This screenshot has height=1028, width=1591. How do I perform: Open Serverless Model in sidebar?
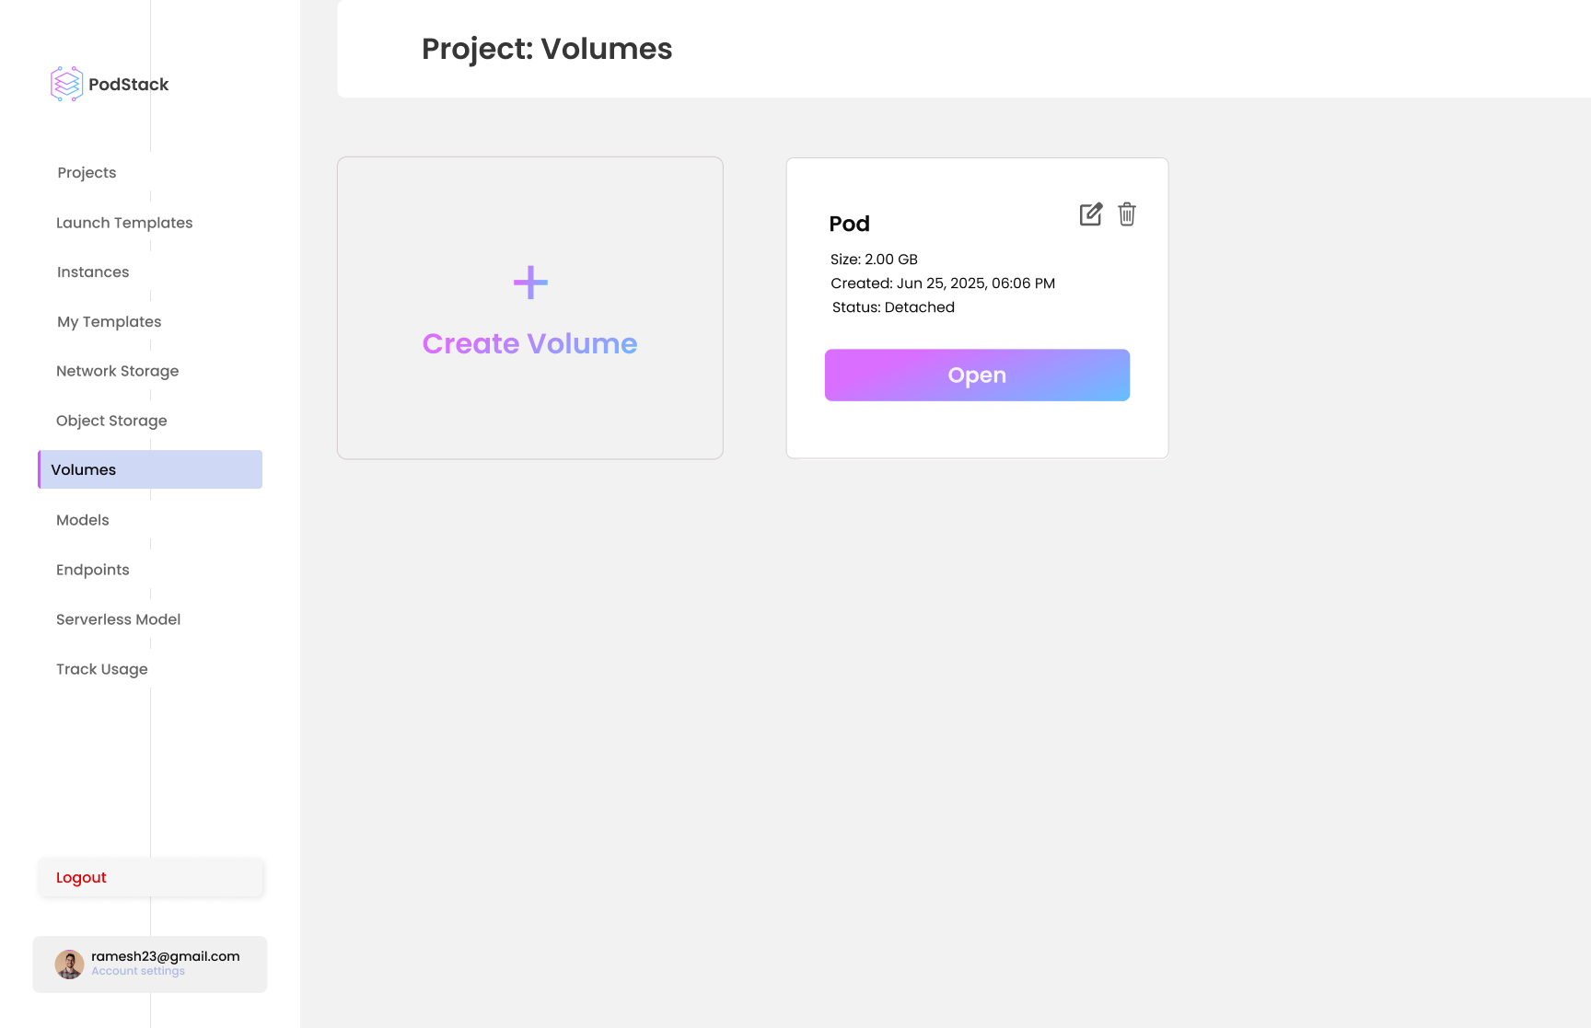click(118, 619)
